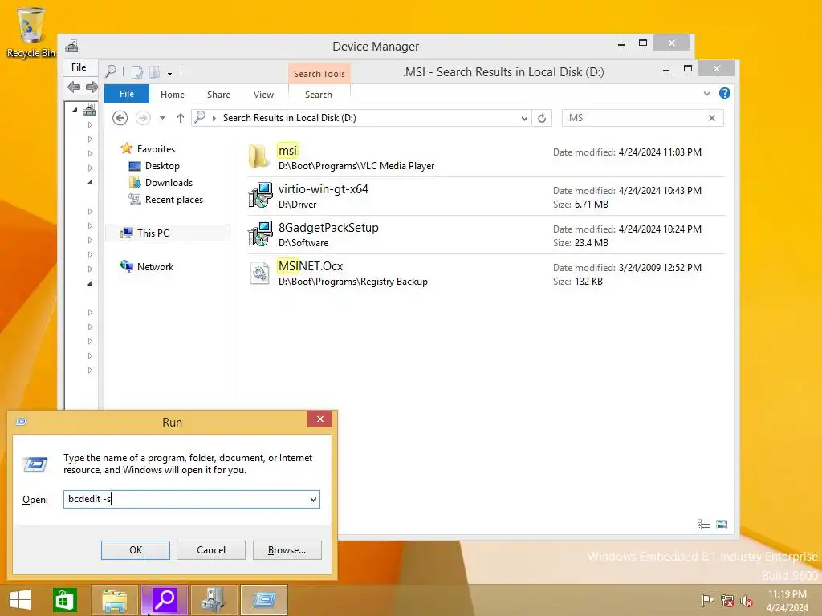
Task: Click the taskbar clock
Action: [x=787, y=601]
